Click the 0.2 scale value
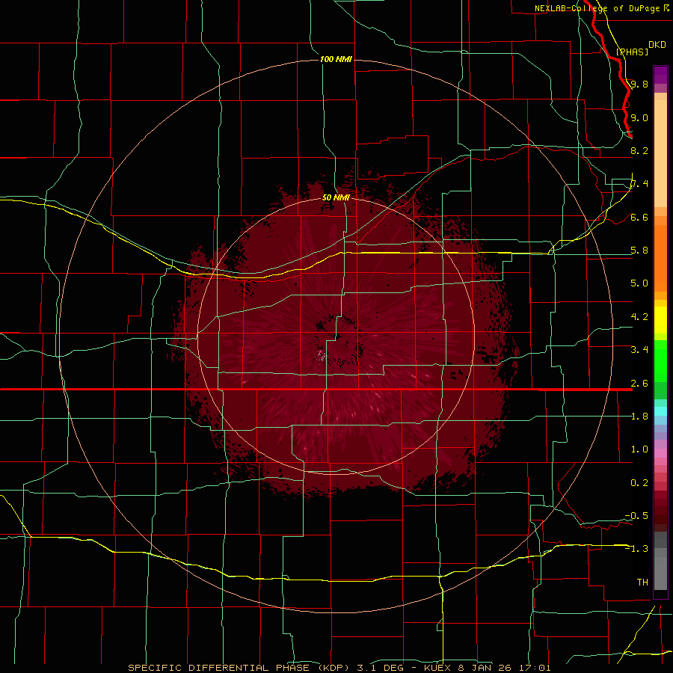673x673 pixels. tap(639, 482)
